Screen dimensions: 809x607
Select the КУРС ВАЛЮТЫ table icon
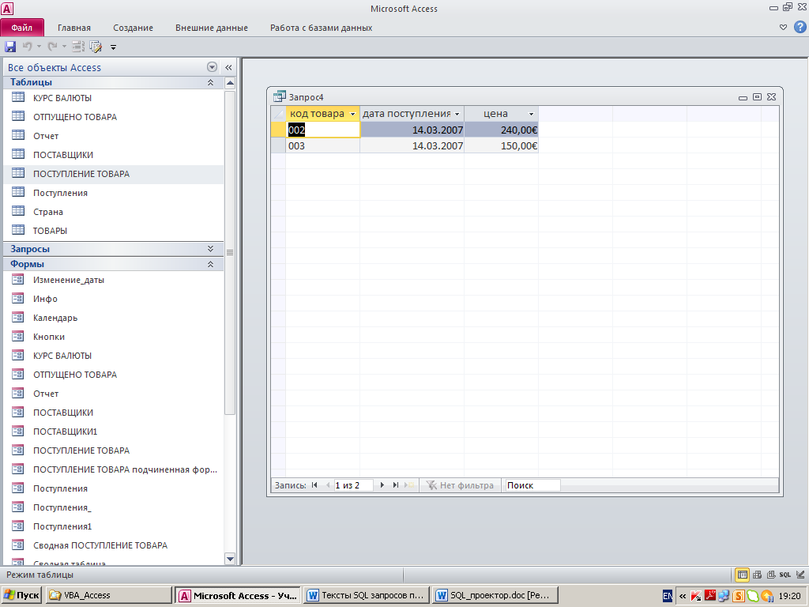click(18, 97)
